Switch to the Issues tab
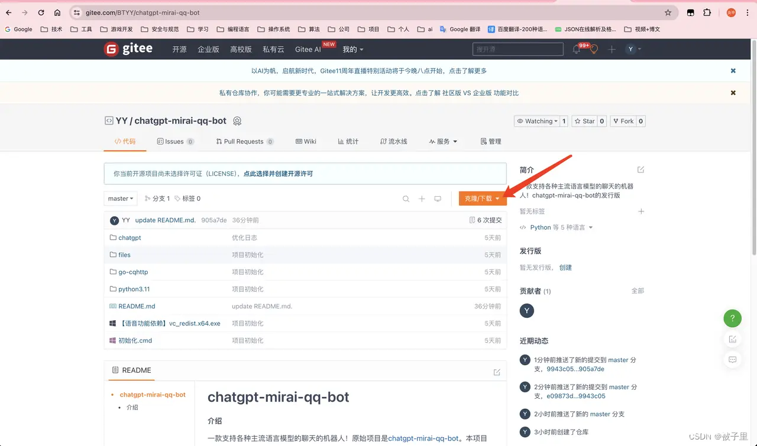Image resolution: width=757 pixels, height=446 pixels. tap(176, 142)
